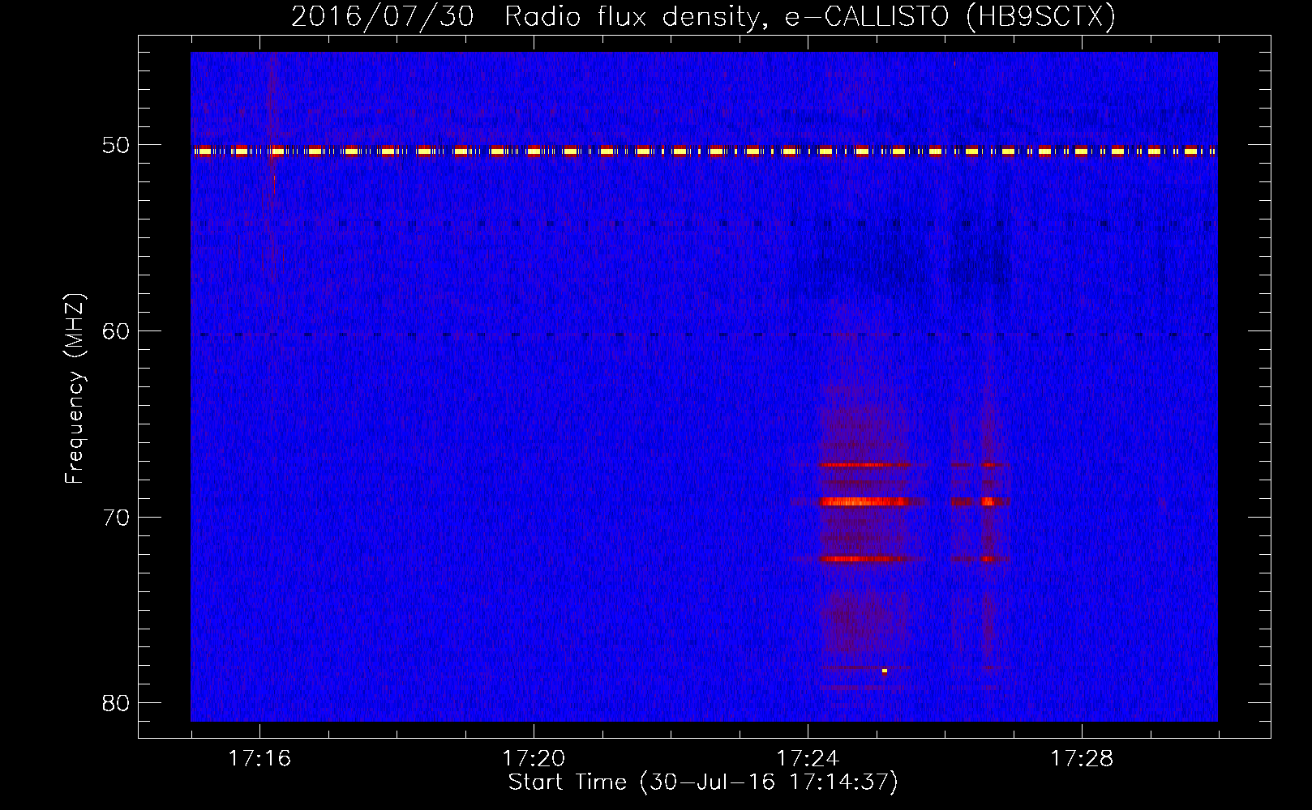The height and width of the screenshot is (810, 1312).
Task: Click the 60 frequency tick label
Action: (116, 331)
